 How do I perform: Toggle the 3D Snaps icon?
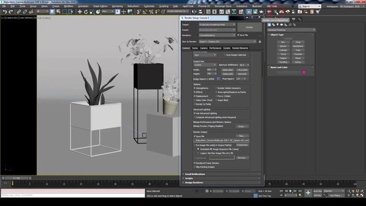tap(139, 11)
